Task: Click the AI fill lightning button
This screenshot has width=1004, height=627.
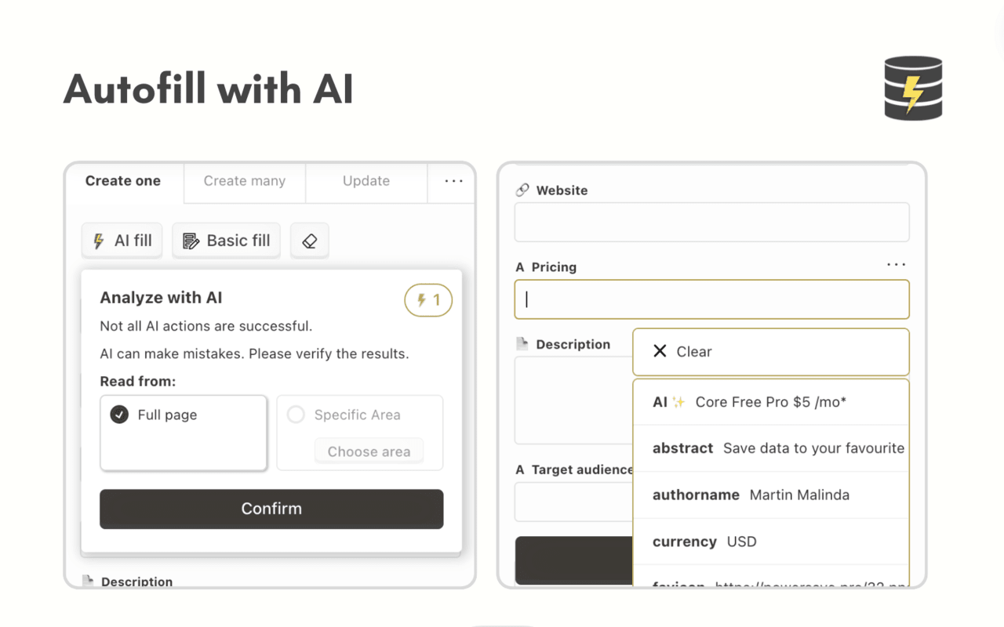Action: coord(122,241)
